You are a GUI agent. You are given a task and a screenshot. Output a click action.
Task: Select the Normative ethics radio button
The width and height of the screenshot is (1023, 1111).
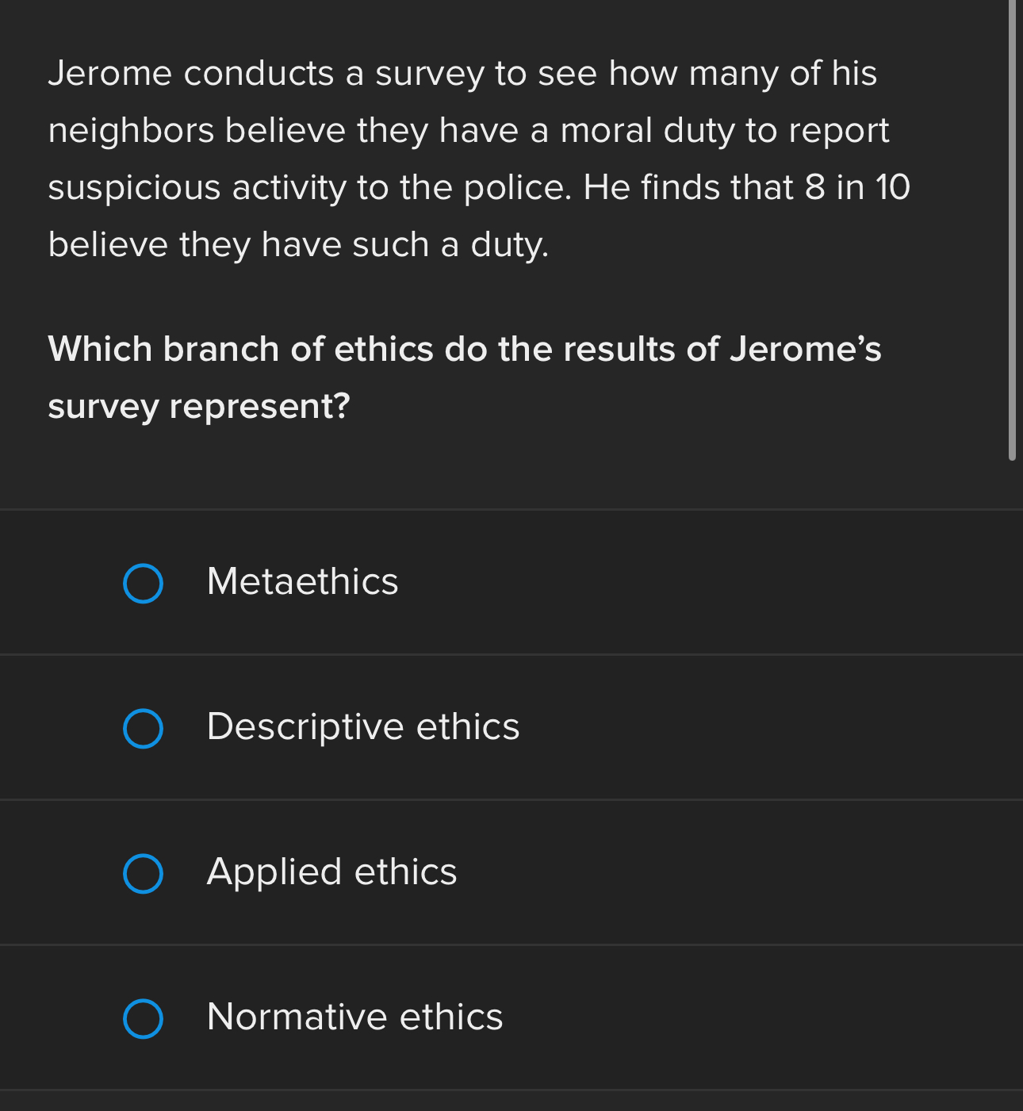point(144,1018)
